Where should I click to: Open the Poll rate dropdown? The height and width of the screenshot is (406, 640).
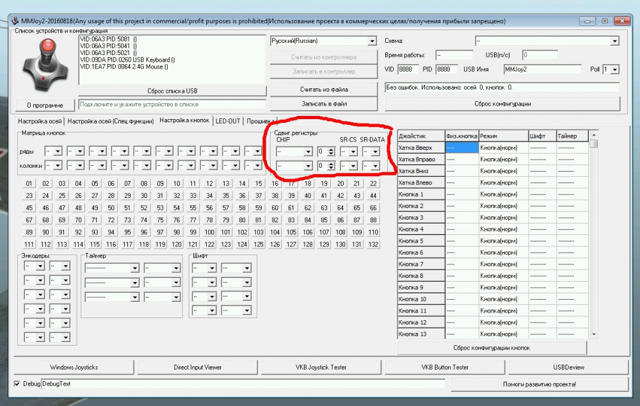coord(614,69)
